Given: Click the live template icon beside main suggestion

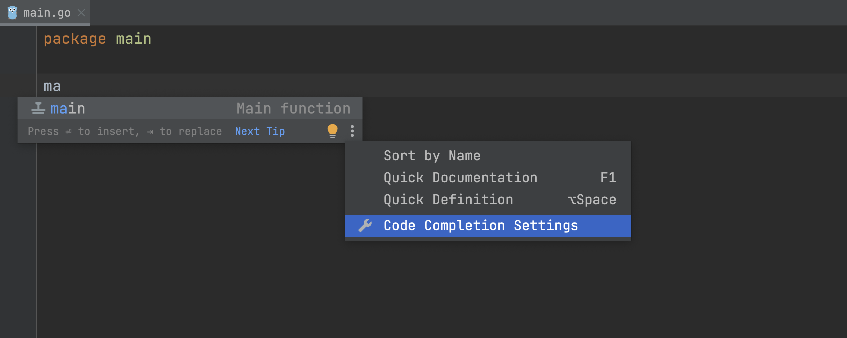Looking at the screenshot, I should [x=38, y=108].
